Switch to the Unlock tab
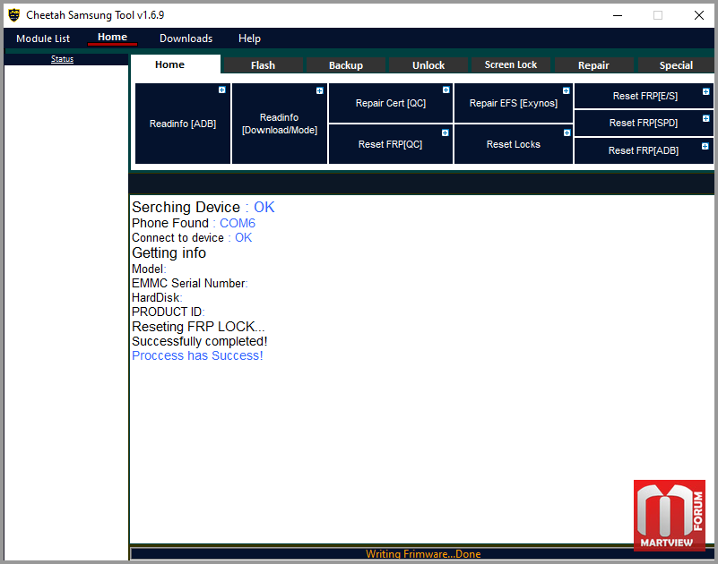The height and width of the screenshot is (564, 718). tap(428, 65)
